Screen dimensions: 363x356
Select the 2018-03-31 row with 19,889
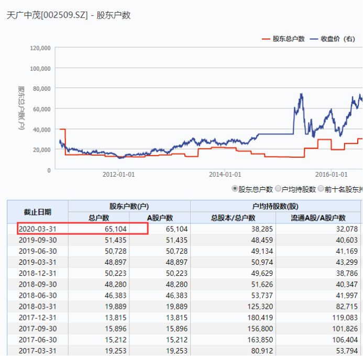(x=184, y=307)
